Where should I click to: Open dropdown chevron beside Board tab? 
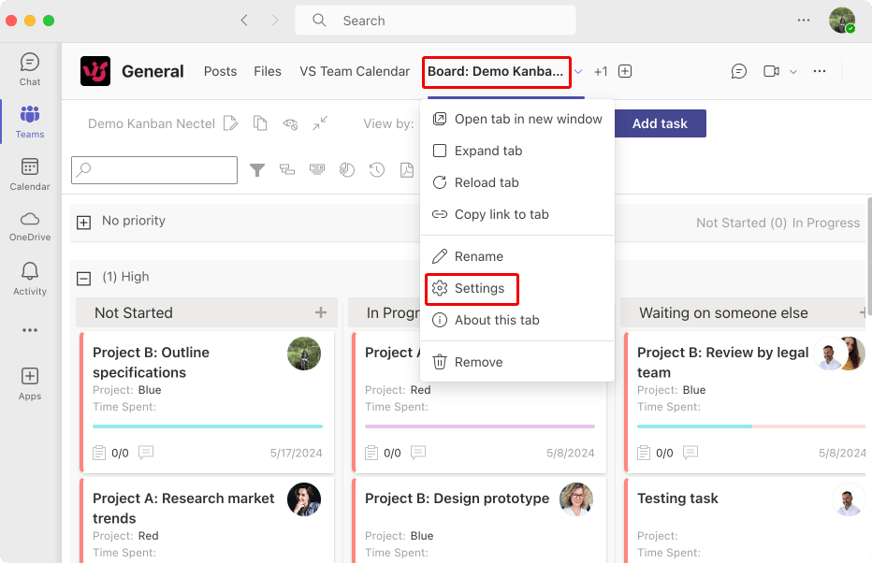[578, 72]
